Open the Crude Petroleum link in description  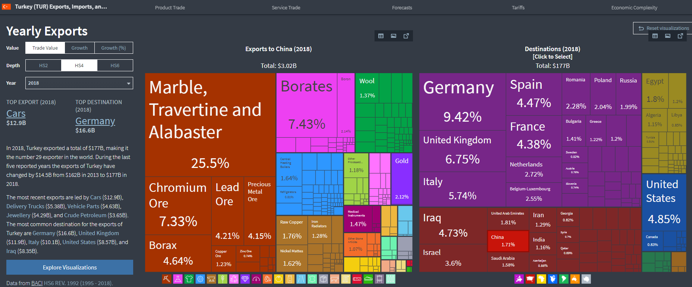[85, 215]
